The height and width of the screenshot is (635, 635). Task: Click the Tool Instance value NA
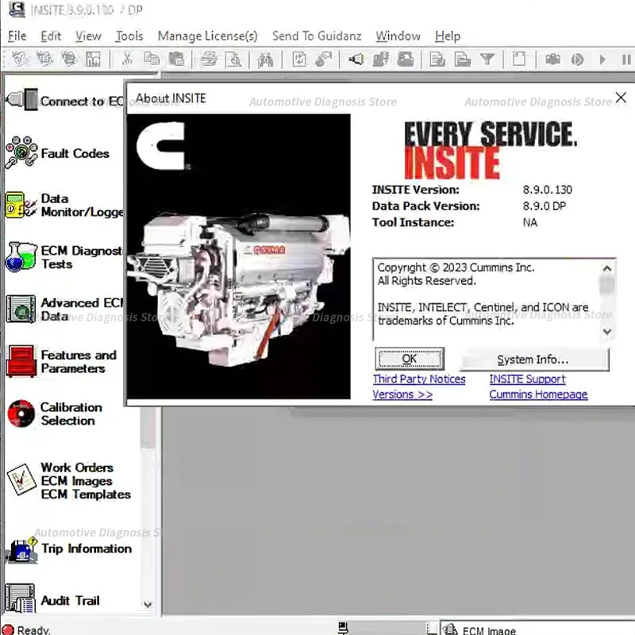[x=530, y=222]
